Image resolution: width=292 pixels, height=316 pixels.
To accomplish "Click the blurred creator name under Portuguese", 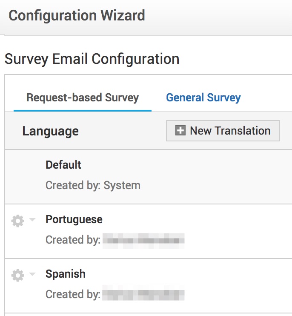I will pyautogui.click(x=143, y=241).
